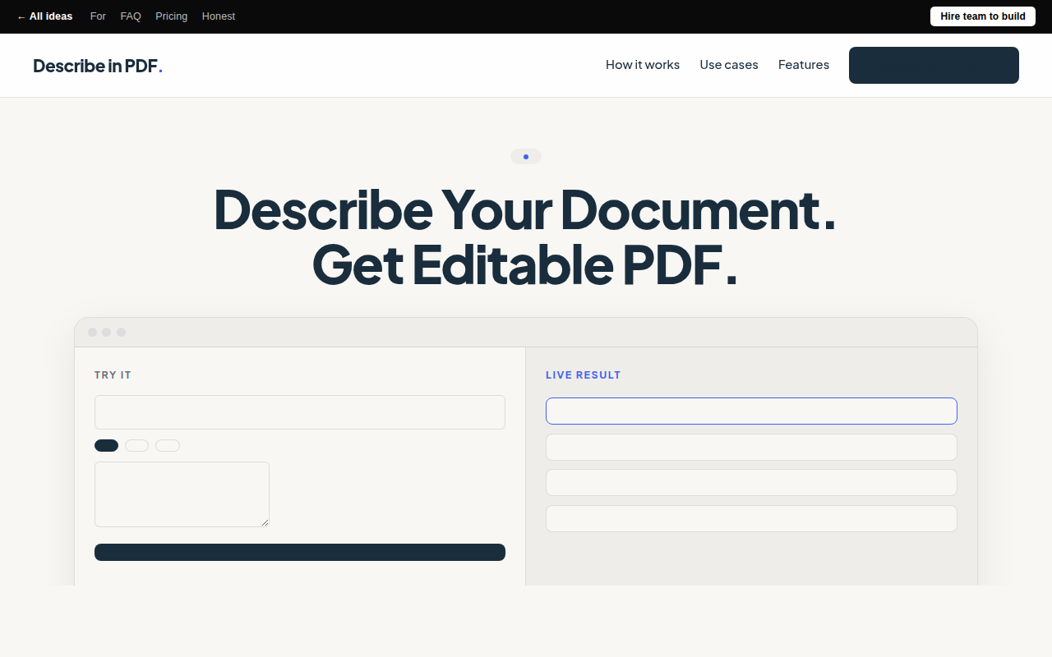Click the LIVE RESULT label

click(x=584, y=375)
